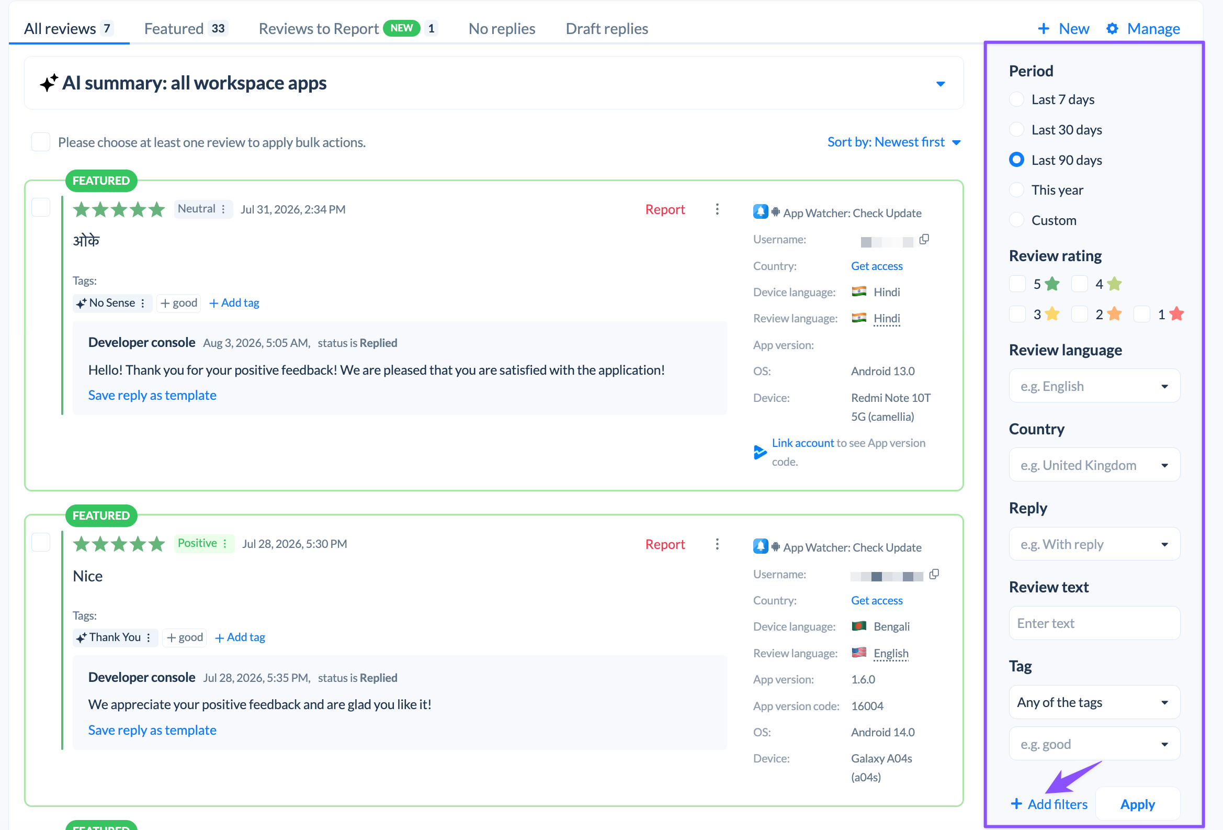This screenshot has height=830, width=1223.
Task: Open the Reply filter dropdown
Action: pos(1094,544)
